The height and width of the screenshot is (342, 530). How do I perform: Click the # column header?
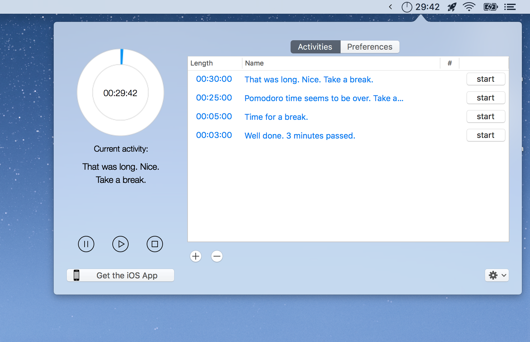click(450, 63)
